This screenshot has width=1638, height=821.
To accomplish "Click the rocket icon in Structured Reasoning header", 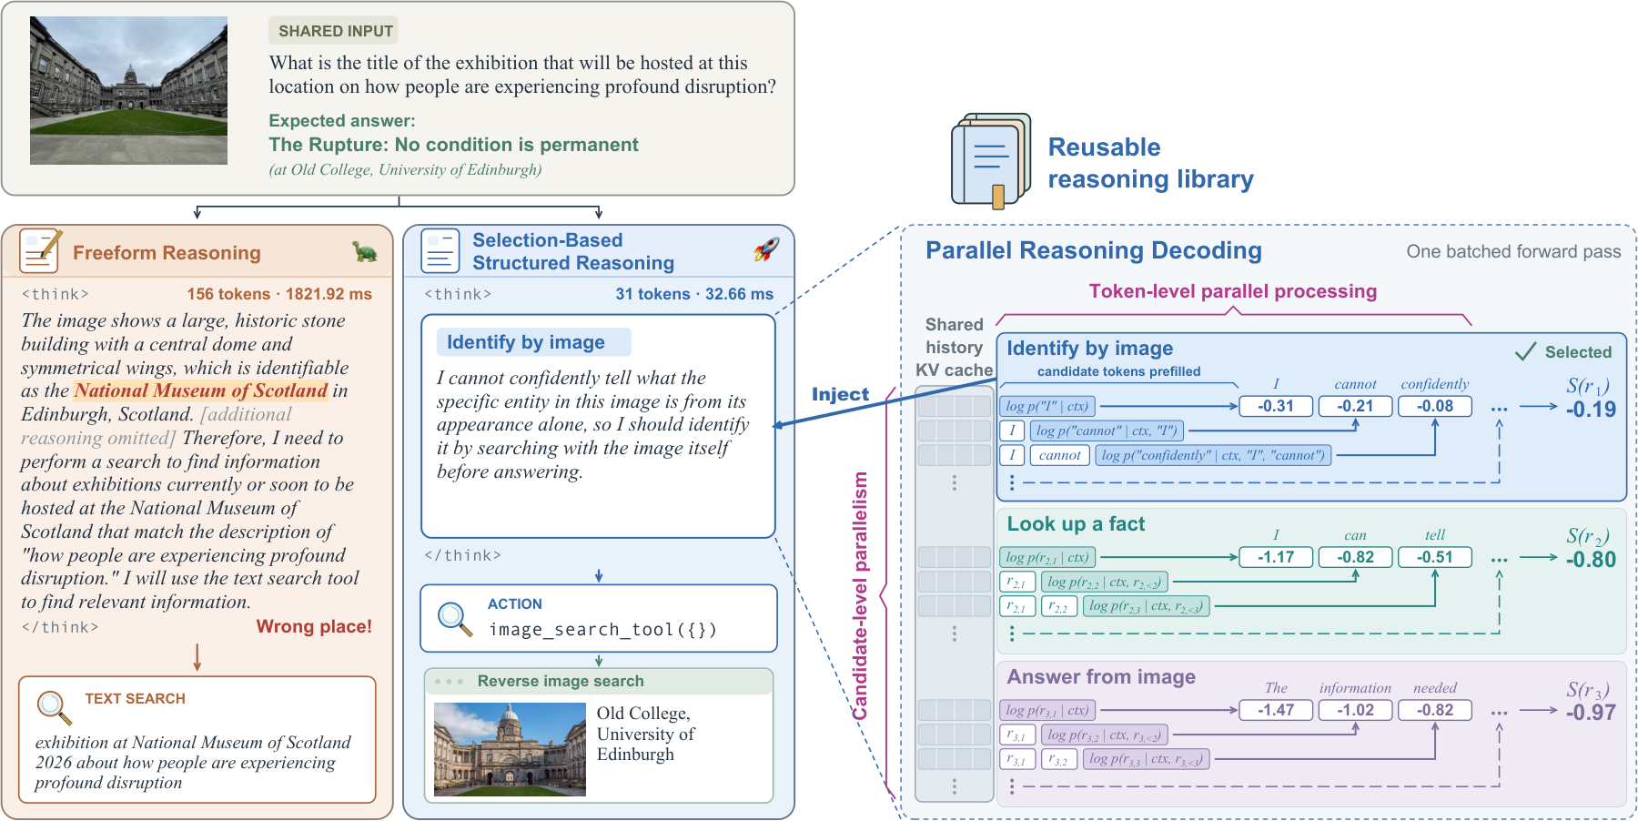I will 766,249.
